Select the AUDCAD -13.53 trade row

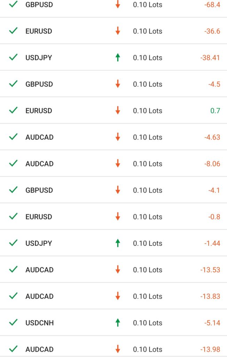point(113,269)
